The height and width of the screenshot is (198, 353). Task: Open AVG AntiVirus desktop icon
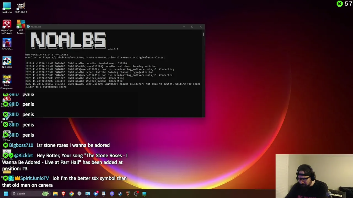tap(21, 27)
